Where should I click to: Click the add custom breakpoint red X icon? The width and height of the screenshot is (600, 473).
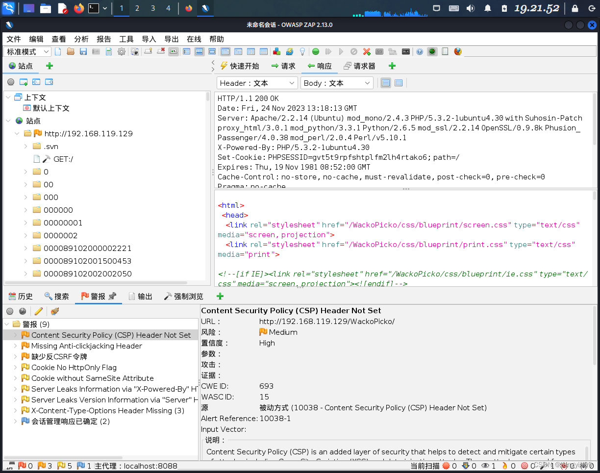click(x=367, y=51)
